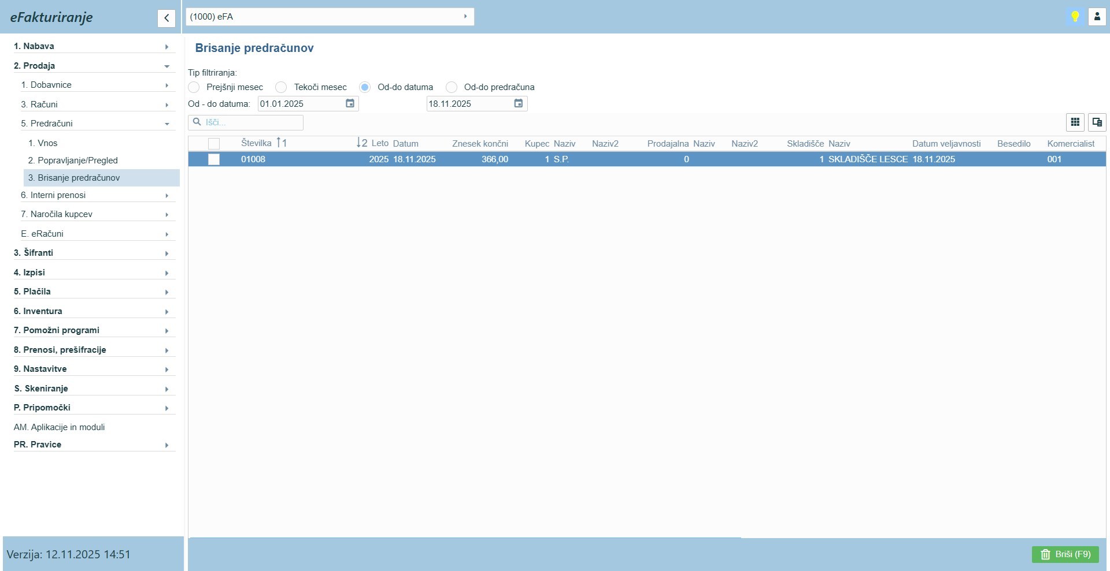Click the export table icon

pos(1097,122)
